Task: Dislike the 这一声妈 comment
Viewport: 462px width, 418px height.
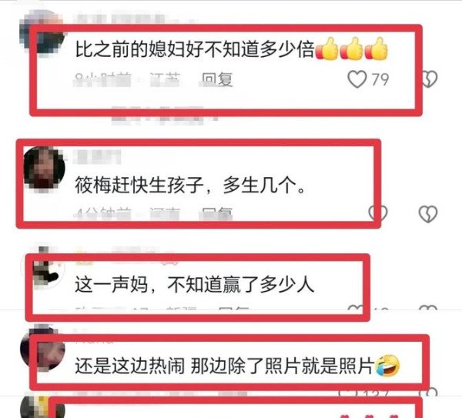Action: [428, 309]
